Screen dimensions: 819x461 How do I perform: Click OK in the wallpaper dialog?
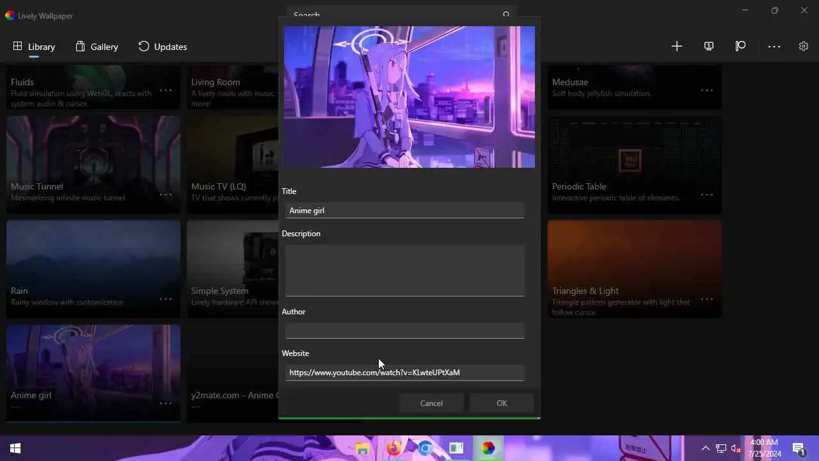click(502, 403)
